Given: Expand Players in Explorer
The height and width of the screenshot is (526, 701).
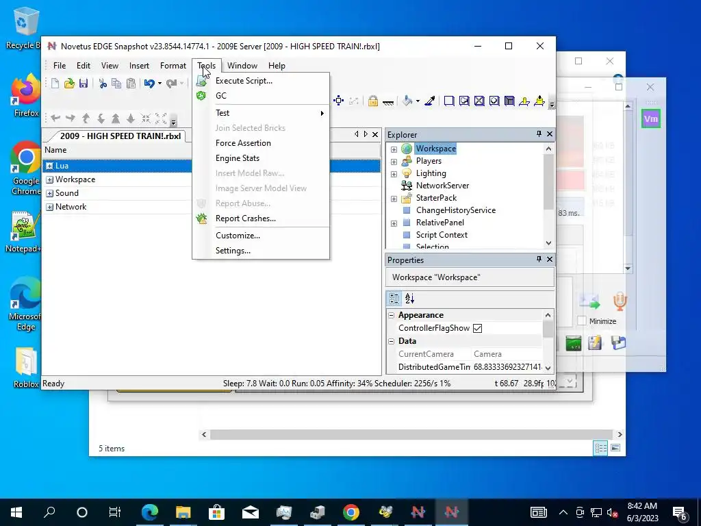Looking at the screenshot, I should (x=394, y=162).
